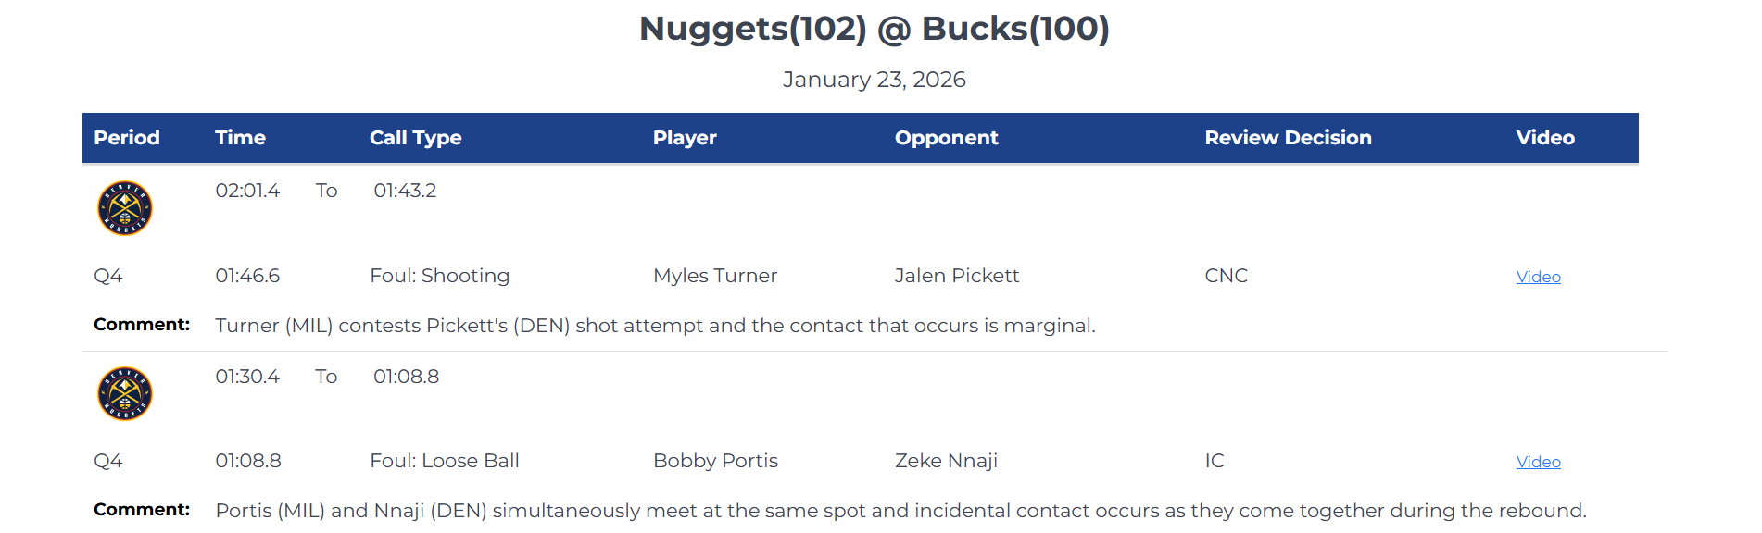Click the CNC review decision

pos(1226,276)
